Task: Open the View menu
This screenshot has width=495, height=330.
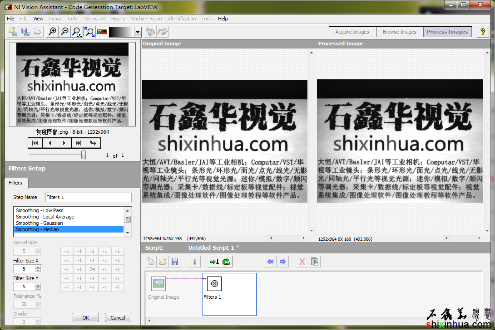Action: click(x=38, y=19)
